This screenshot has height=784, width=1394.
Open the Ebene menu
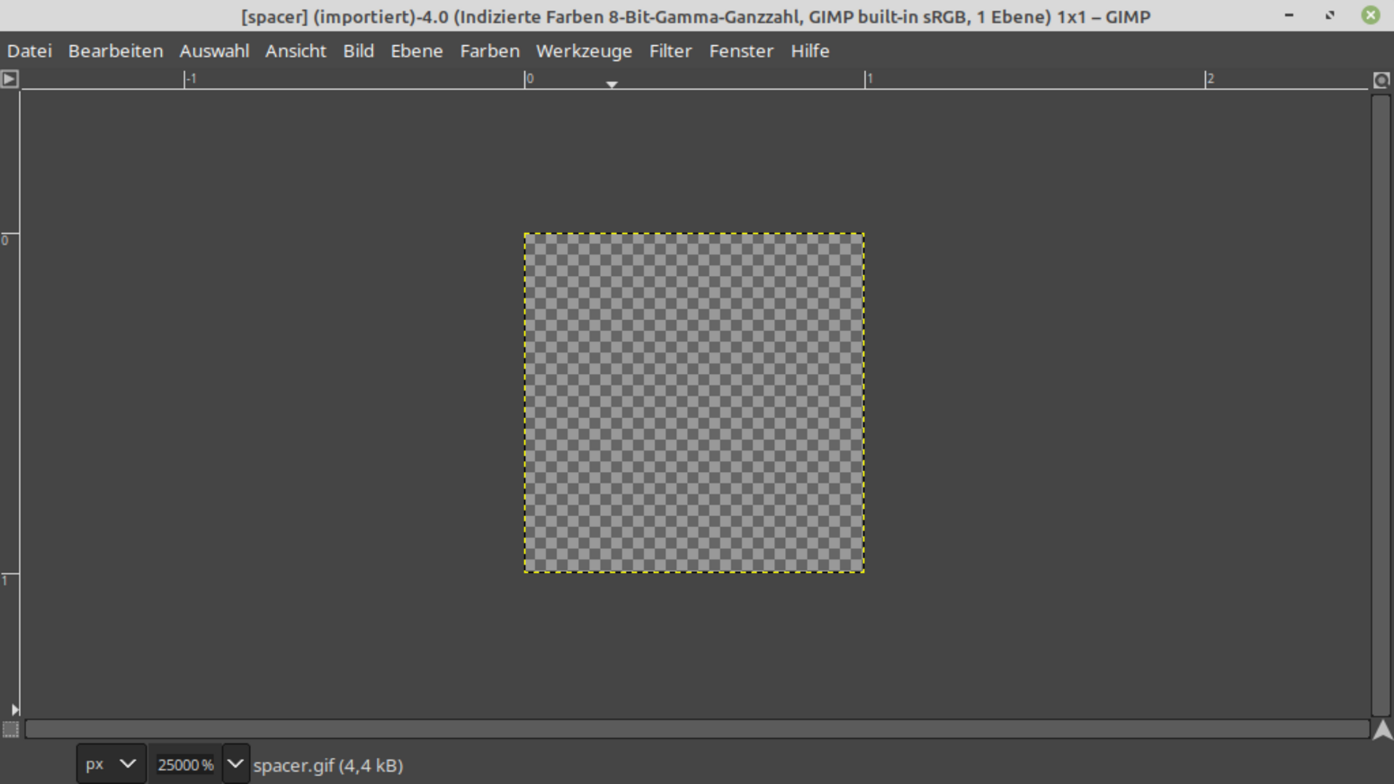417,51
